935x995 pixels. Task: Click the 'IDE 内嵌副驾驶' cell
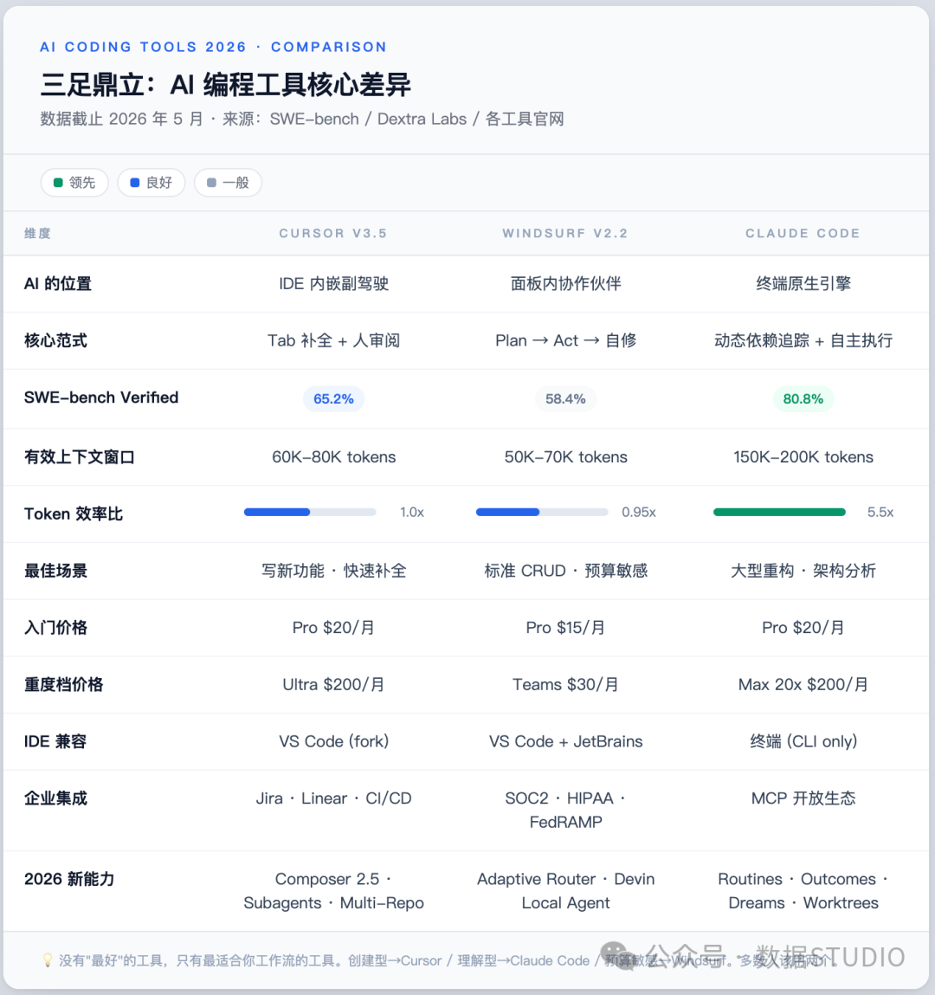[x=333, y=284]
